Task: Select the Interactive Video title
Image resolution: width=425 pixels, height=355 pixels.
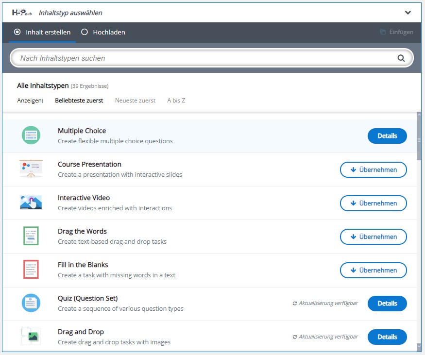Action: 84,198
